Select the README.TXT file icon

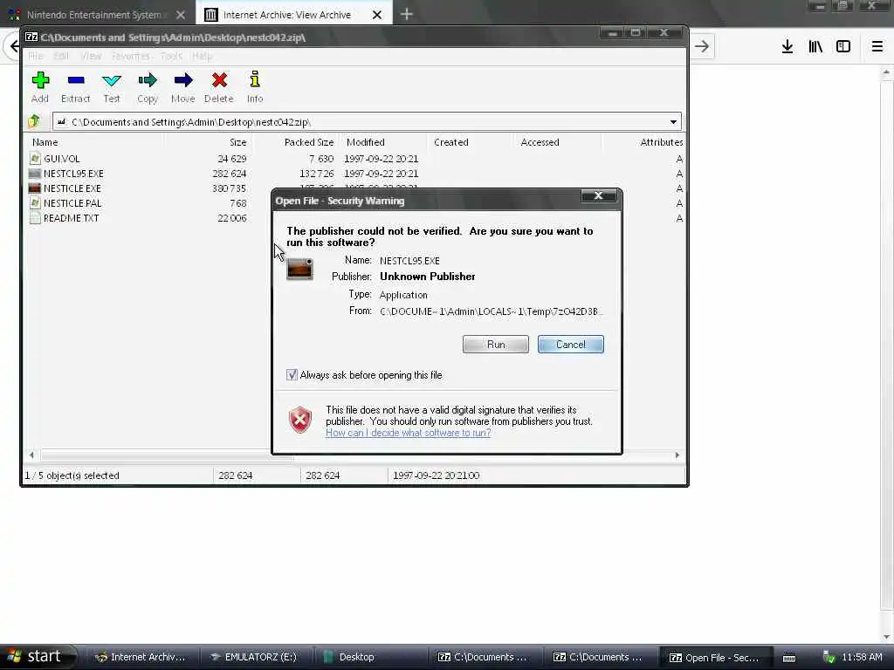(x=35, y=217)
